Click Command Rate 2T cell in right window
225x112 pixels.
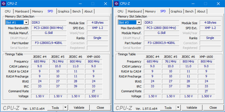coord(206,91)
